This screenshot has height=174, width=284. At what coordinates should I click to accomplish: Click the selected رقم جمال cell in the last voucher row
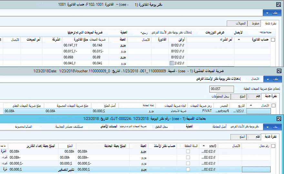(x=256, y=169)
